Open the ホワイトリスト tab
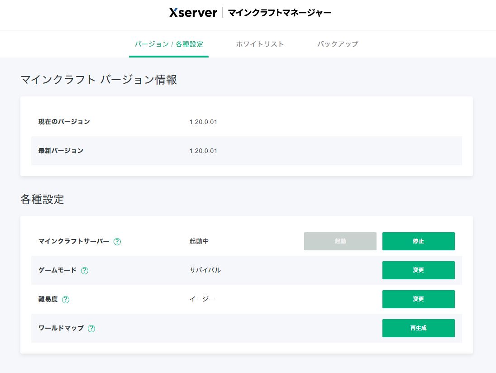496x373 pixels. tap(260, 44)
